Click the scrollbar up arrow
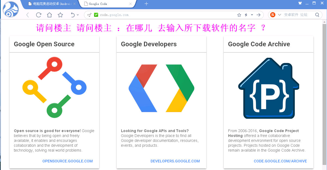327x170 pixels. point(324,21)
